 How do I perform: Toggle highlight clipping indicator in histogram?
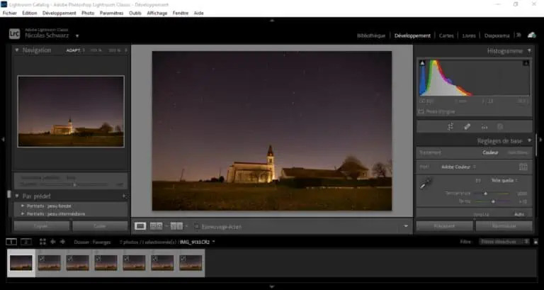(x=526, y=63)
